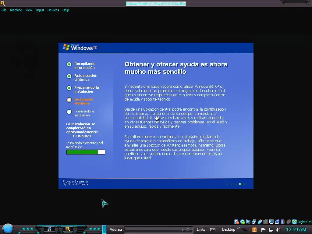
Task: Click the Address bar refresh button
Action: (188, 230)
